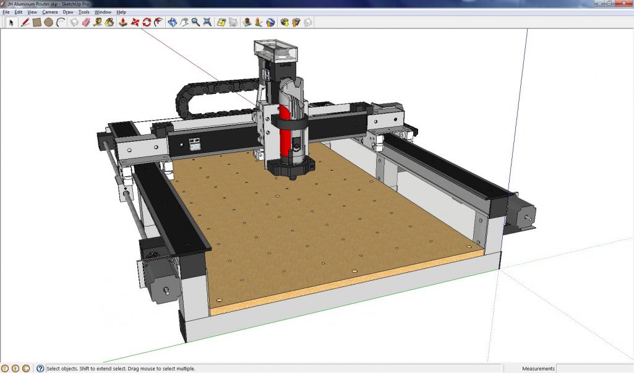Viewport: 634px width, 373px height.
Task: Select the pink Eraser tool
Action: (86, 22)
